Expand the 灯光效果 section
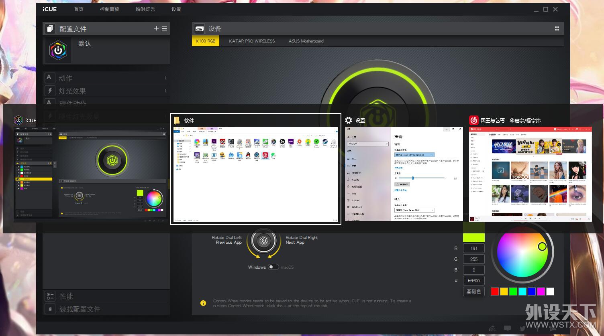 pyautogui.click(x=106, y=91)
